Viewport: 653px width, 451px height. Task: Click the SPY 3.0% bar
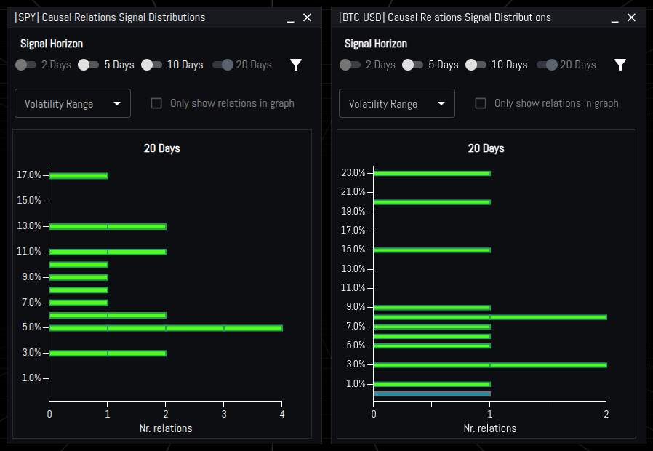(x=108, y=354)
